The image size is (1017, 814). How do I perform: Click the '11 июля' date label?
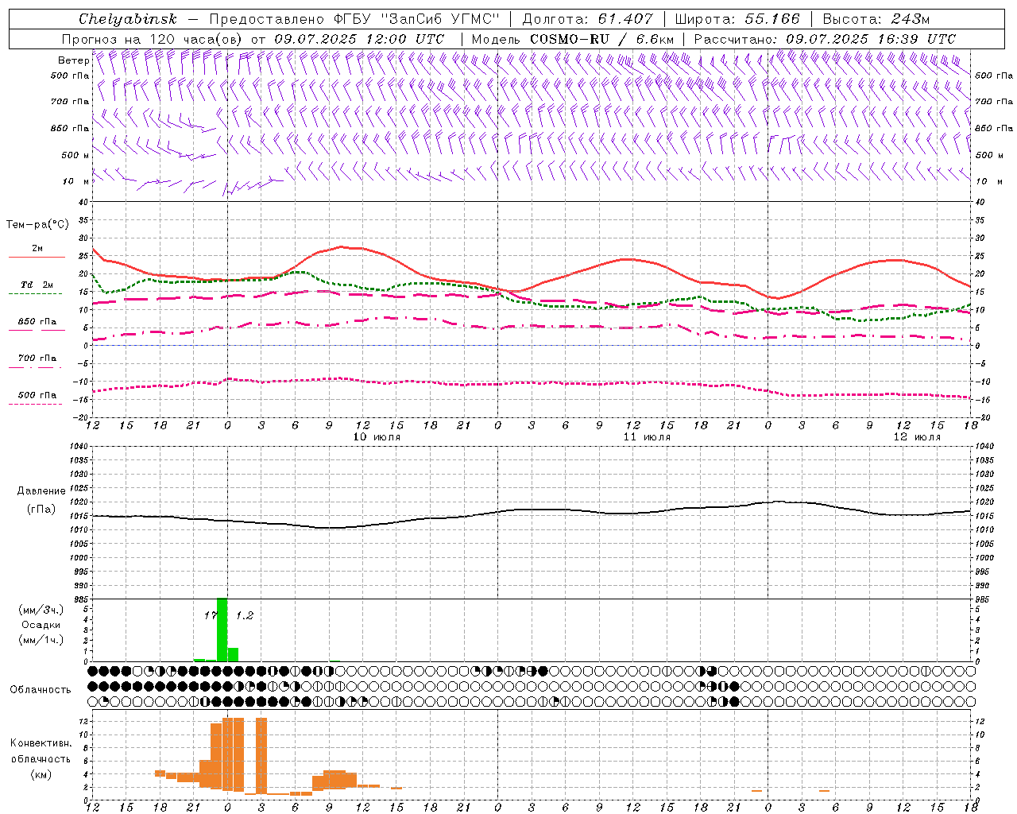pyautogui.click(x=647, y=437)
